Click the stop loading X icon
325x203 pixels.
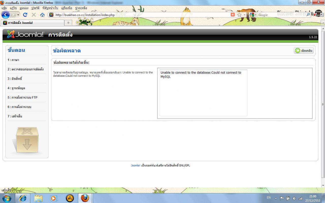pyautogui.click(x=34, y=15)
